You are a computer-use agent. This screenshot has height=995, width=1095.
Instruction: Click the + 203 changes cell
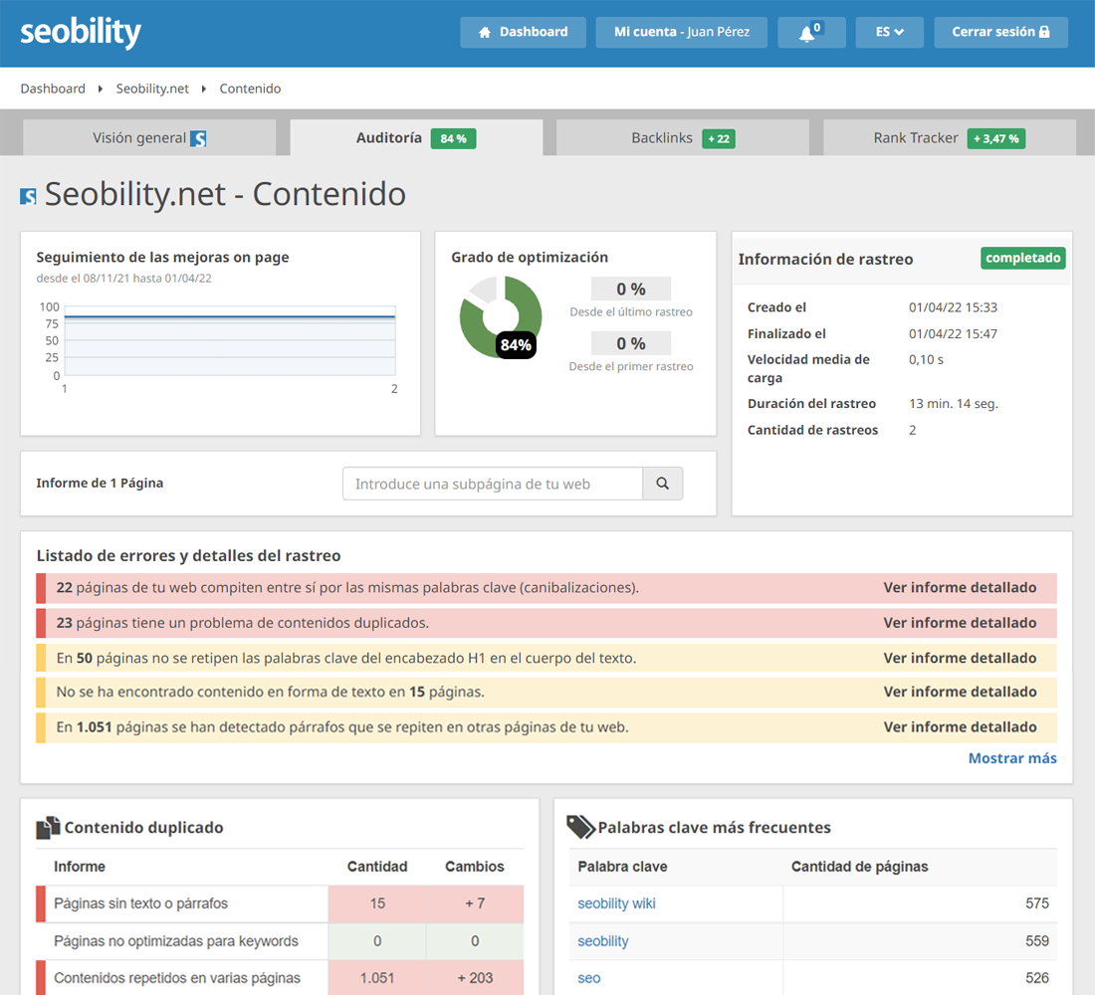(475, 978)
